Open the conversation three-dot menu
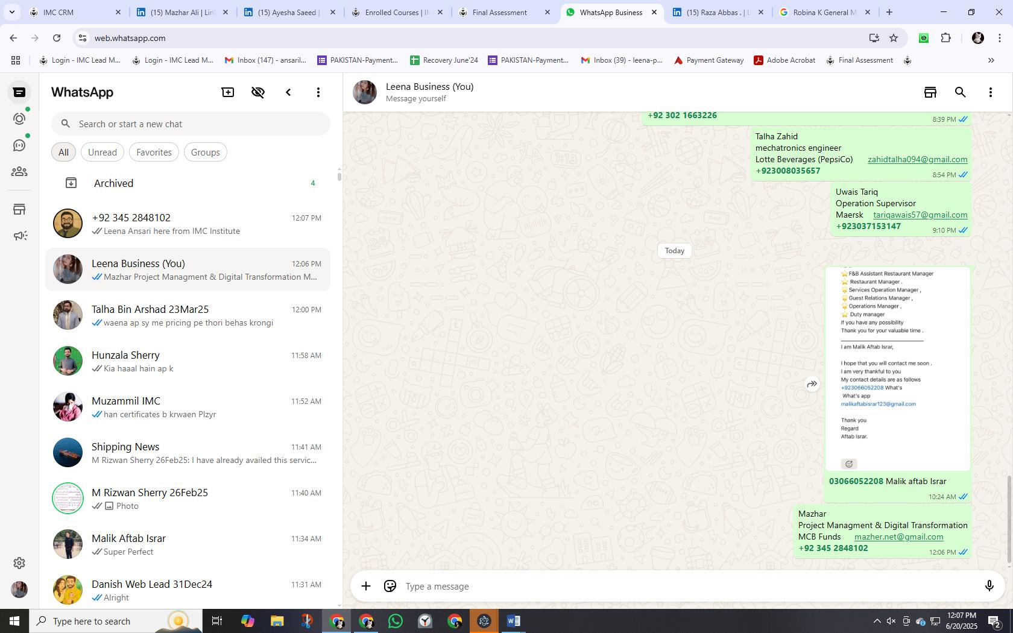Screen dimensions: 1013x633 point(991,92)
